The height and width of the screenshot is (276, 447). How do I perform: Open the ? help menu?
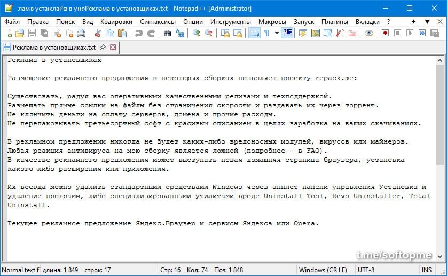(x=388, y=22)
